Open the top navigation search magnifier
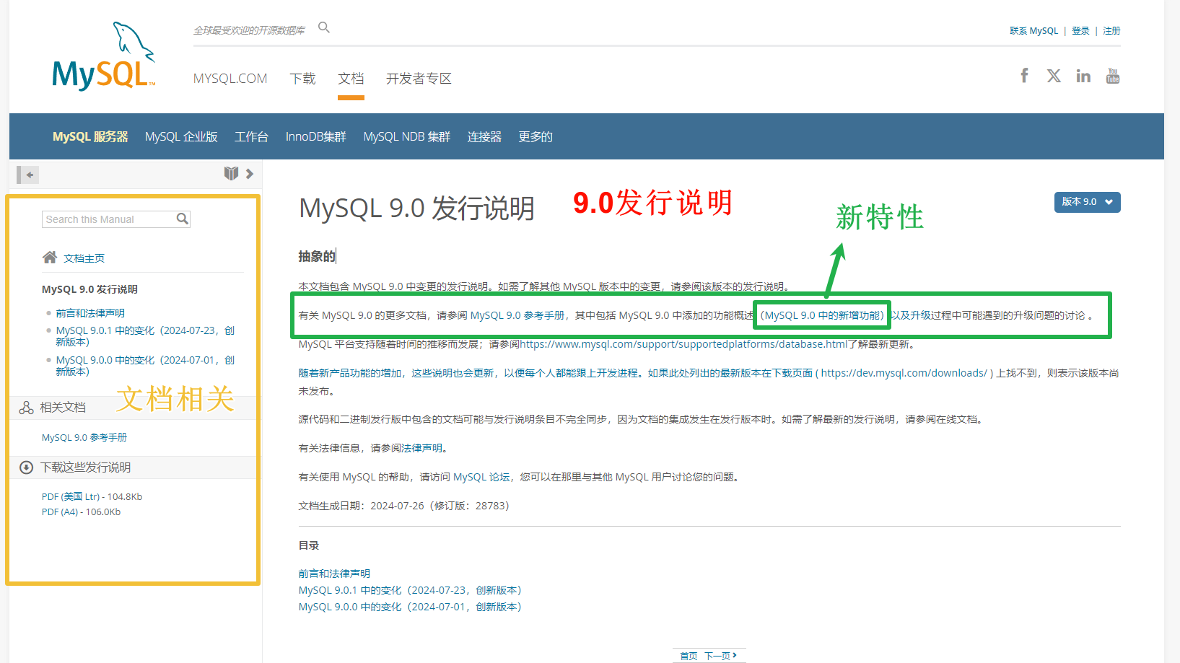The height and width of the screenshot is (663, 1180). 323,26
